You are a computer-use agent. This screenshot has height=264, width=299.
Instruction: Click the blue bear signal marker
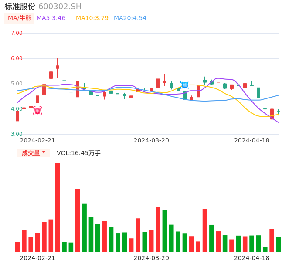[x=185, y=85]
